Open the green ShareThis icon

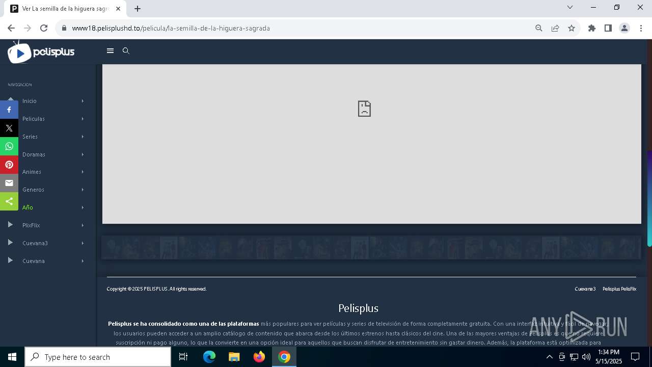click(x=9, y=201)
